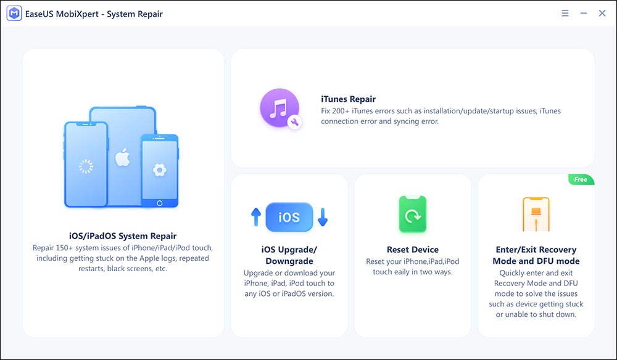Open iOS Upgrade/Downgrade title

coord(289,255)
